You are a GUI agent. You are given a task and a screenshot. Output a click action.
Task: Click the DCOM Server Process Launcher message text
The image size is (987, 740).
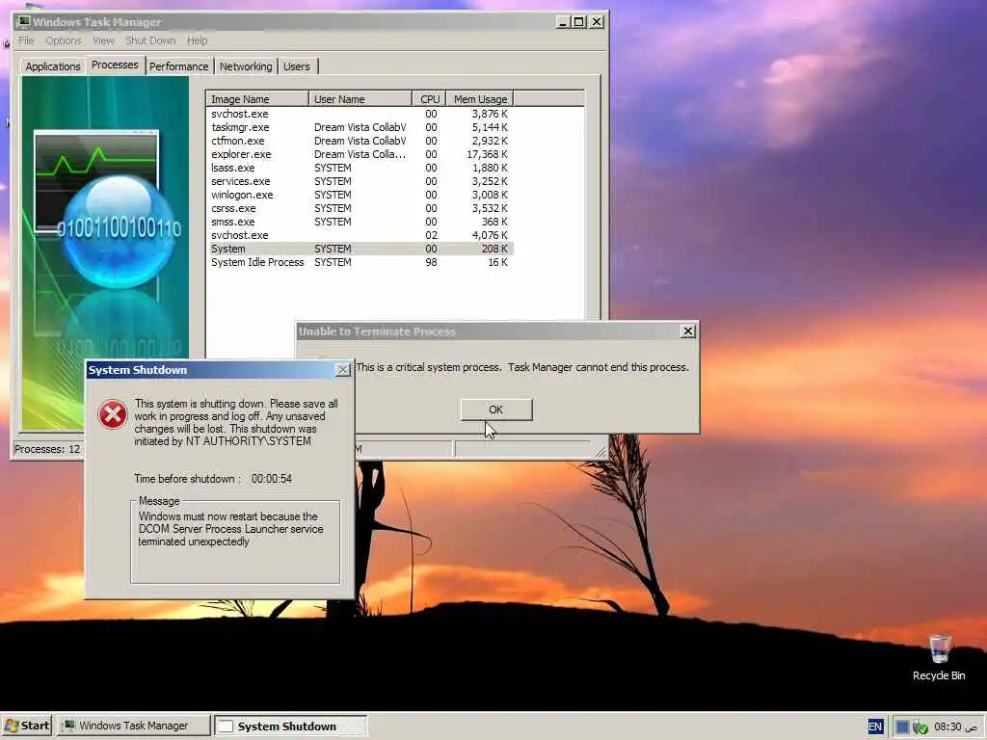pos(230,529)
